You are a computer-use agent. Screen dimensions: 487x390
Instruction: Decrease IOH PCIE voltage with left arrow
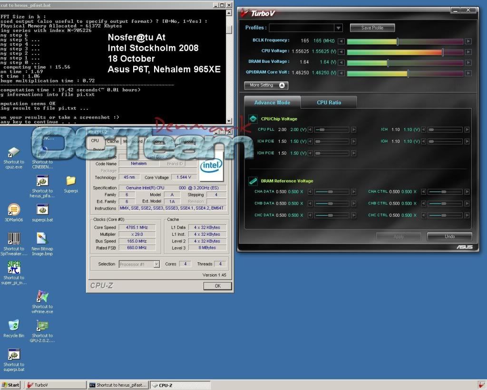[310, 153]
